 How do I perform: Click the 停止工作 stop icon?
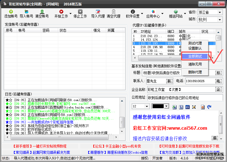pyautogui.click(x=80, y=12)
